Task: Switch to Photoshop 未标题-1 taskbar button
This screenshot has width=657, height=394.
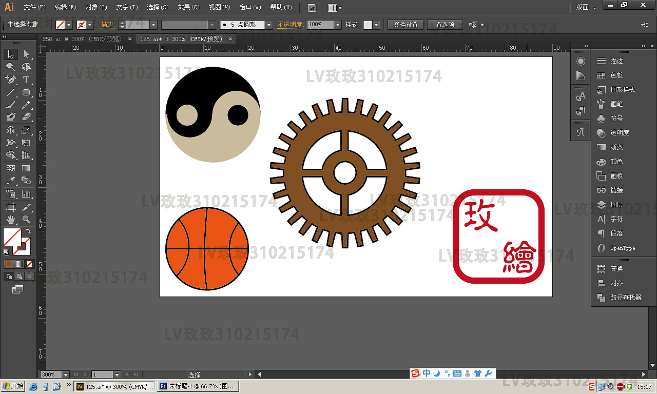Action: (x=199, y=386)
